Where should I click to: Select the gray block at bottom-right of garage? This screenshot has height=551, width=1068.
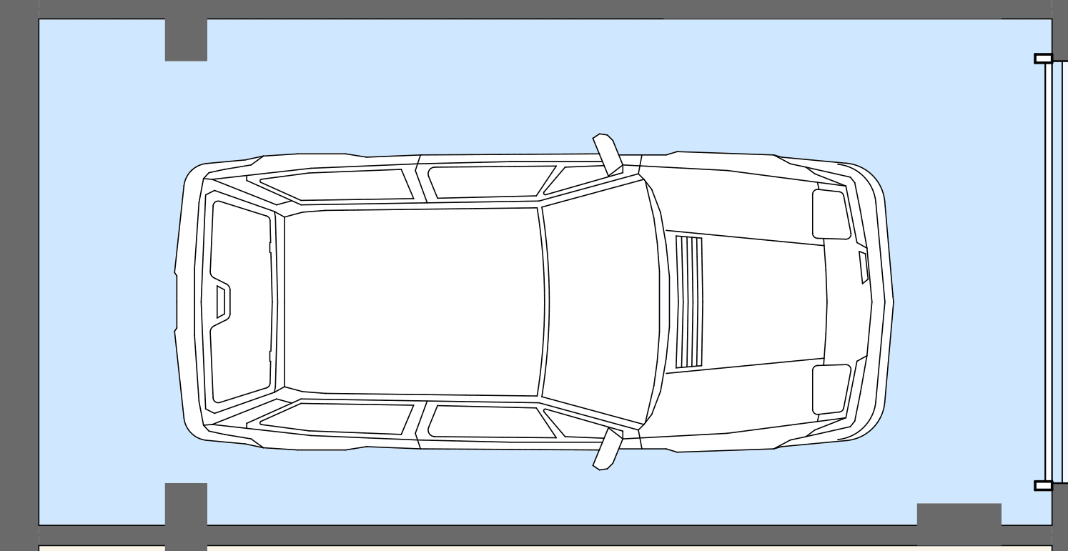coord(959,515)
